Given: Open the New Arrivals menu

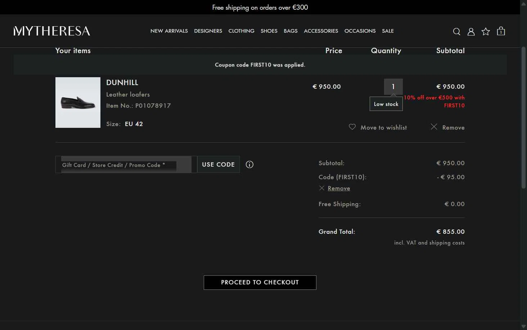Looking at the screenshot, I should (169, 31).
